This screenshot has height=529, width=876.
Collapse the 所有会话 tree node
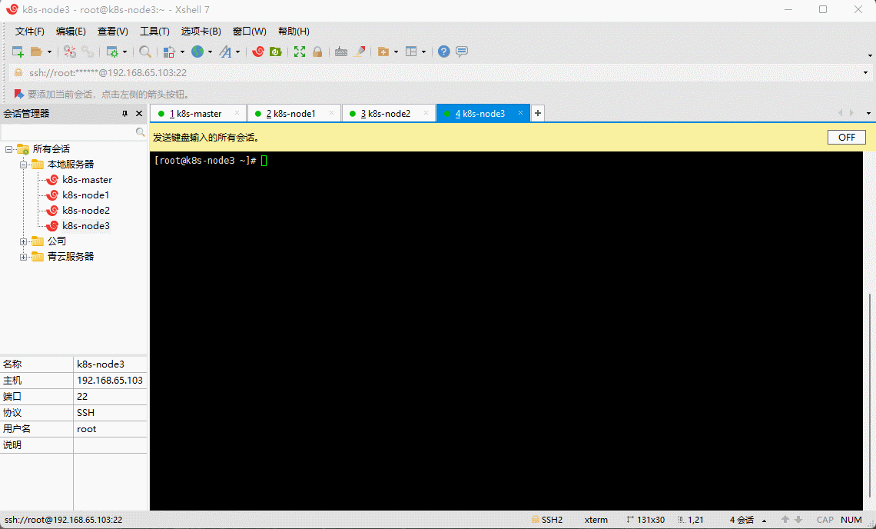(8, 149)
